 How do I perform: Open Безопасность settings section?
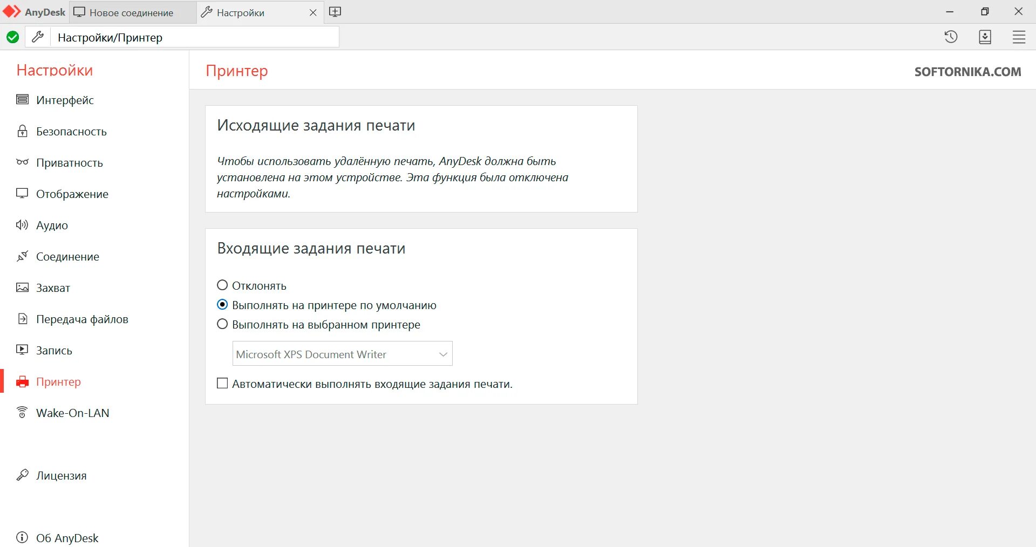(x=71, y=131)
